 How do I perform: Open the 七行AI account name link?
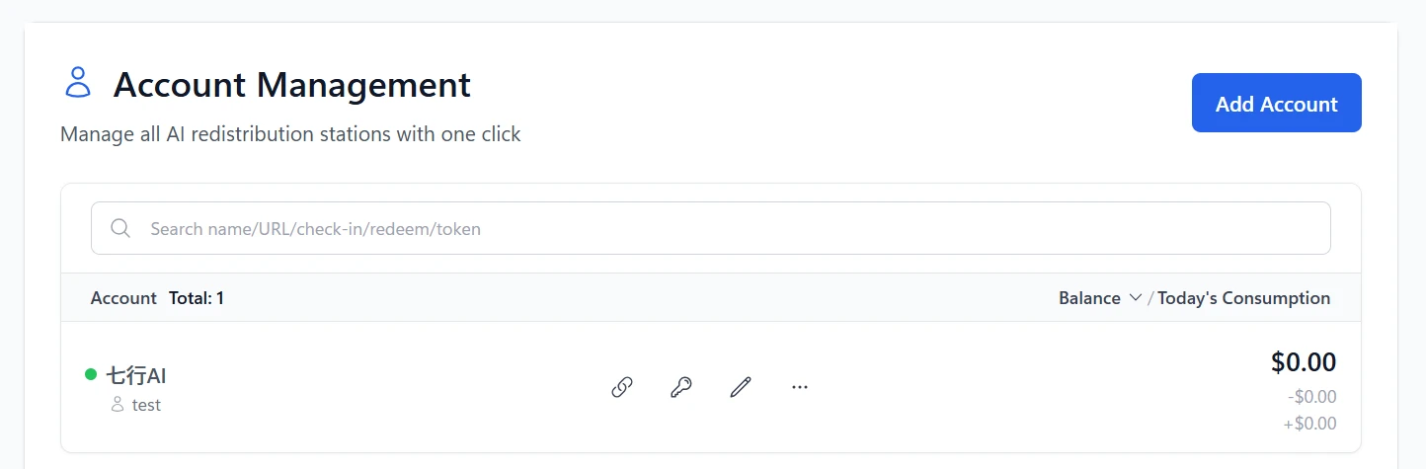click(135, 375)
